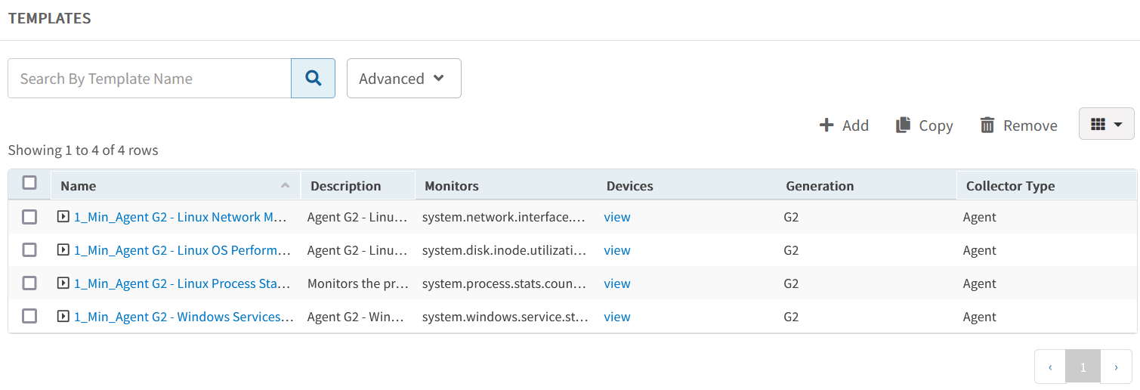Click the Search By Template Name field
Image resolution: width=1140 pixels, height=390 pixels.
pos(150,79)
